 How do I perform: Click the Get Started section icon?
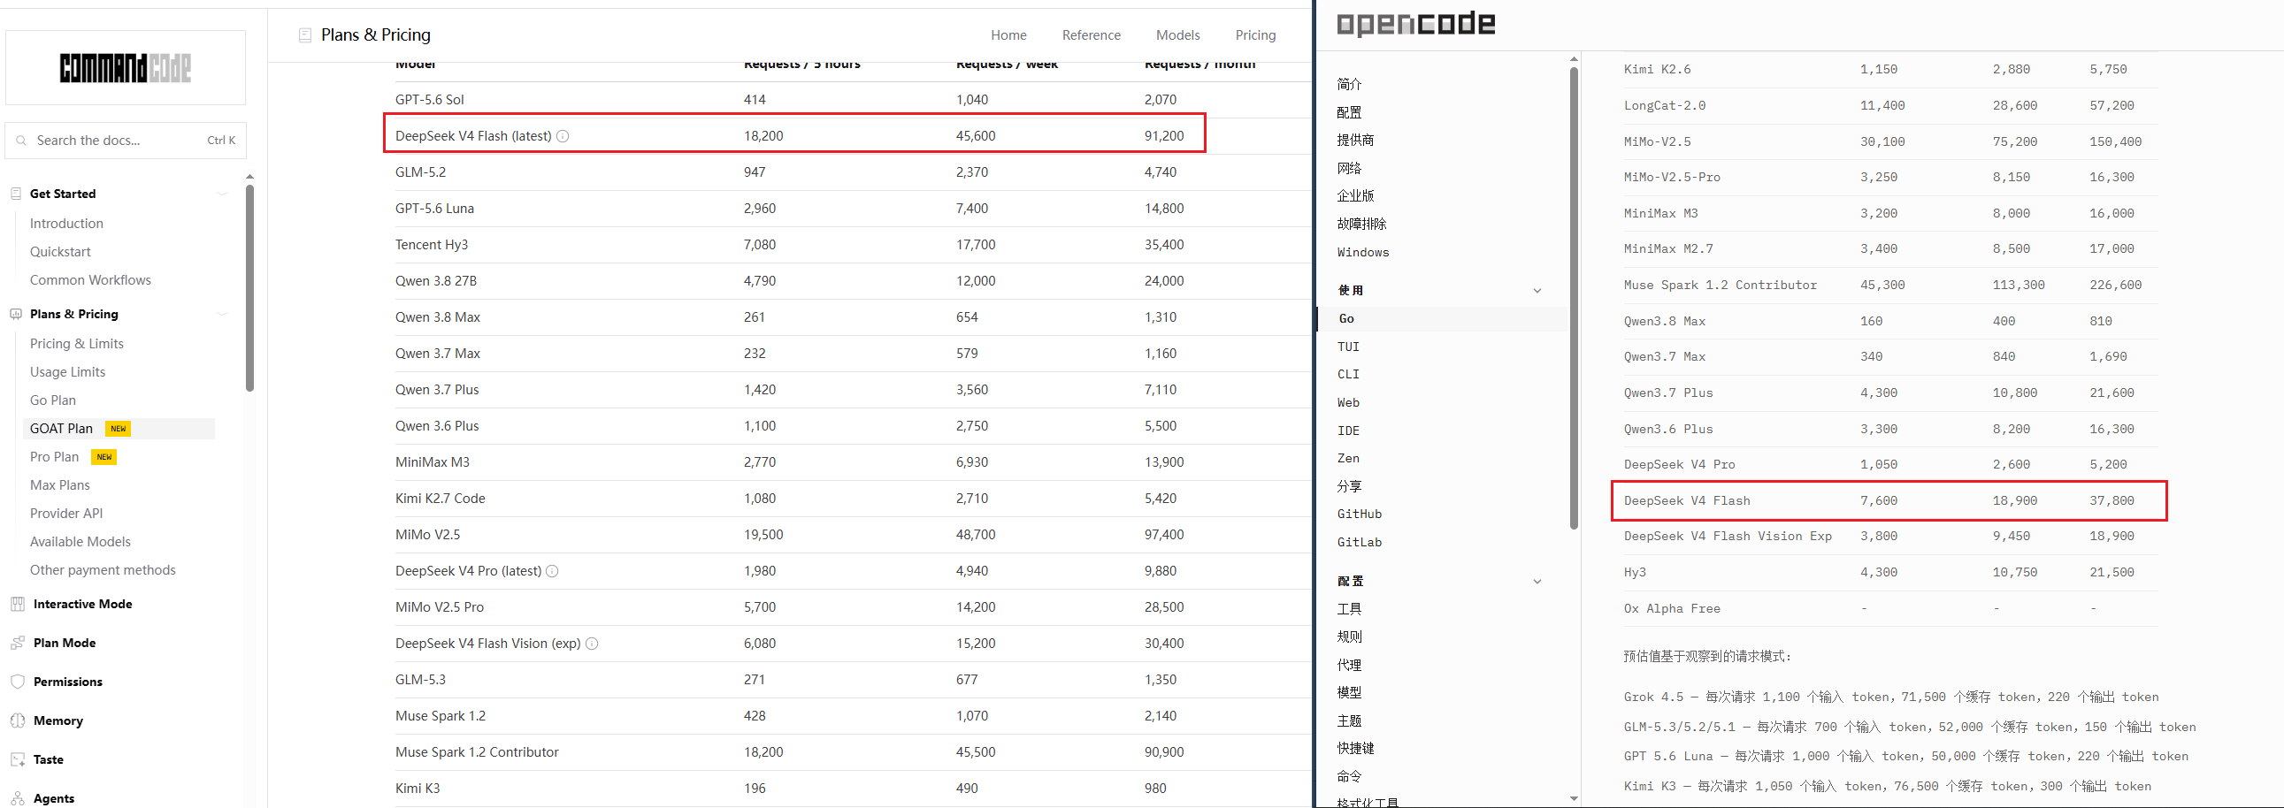(16, 193)
